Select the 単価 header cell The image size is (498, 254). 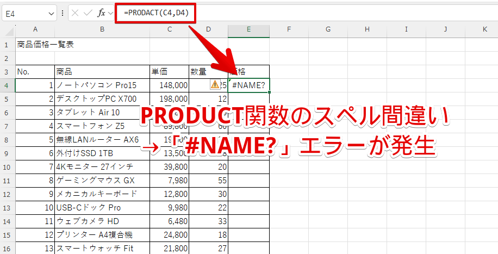click(169, 72)
